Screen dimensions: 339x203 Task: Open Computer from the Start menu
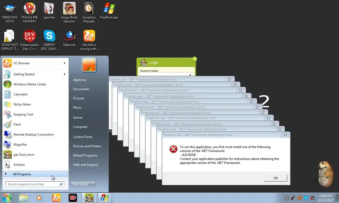pyautogui.click(x=80, y=127)
